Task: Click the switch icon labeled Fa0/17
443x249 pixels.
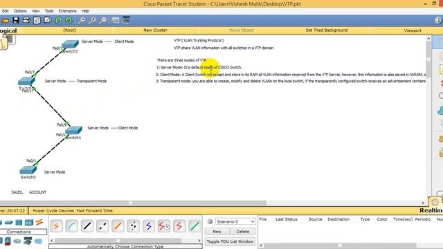Action: (26, 82)
